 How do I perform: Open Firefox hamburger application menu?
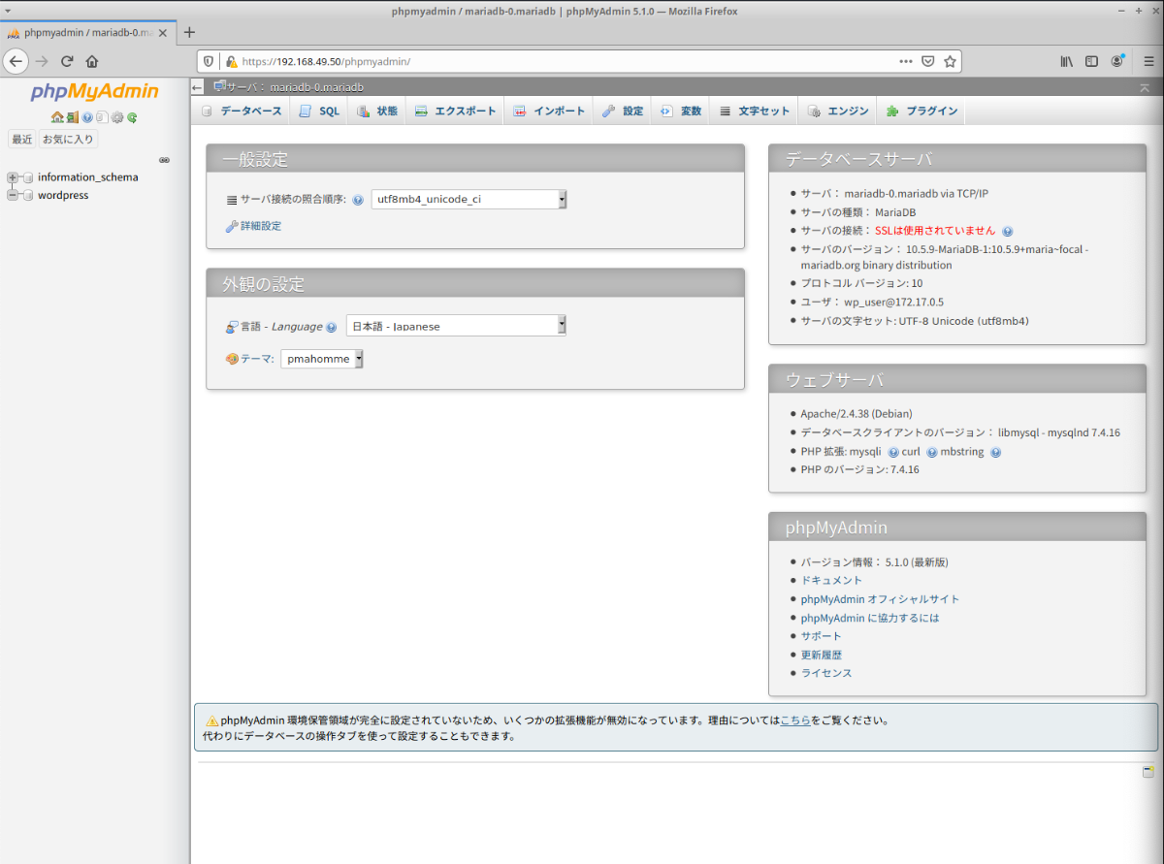click(1148, 61)
